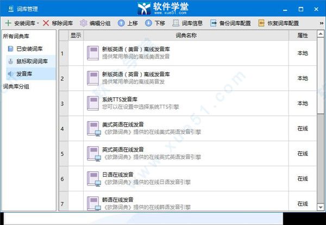
Task: Open 编辑分组 group editor
Action: click(95, 23)
